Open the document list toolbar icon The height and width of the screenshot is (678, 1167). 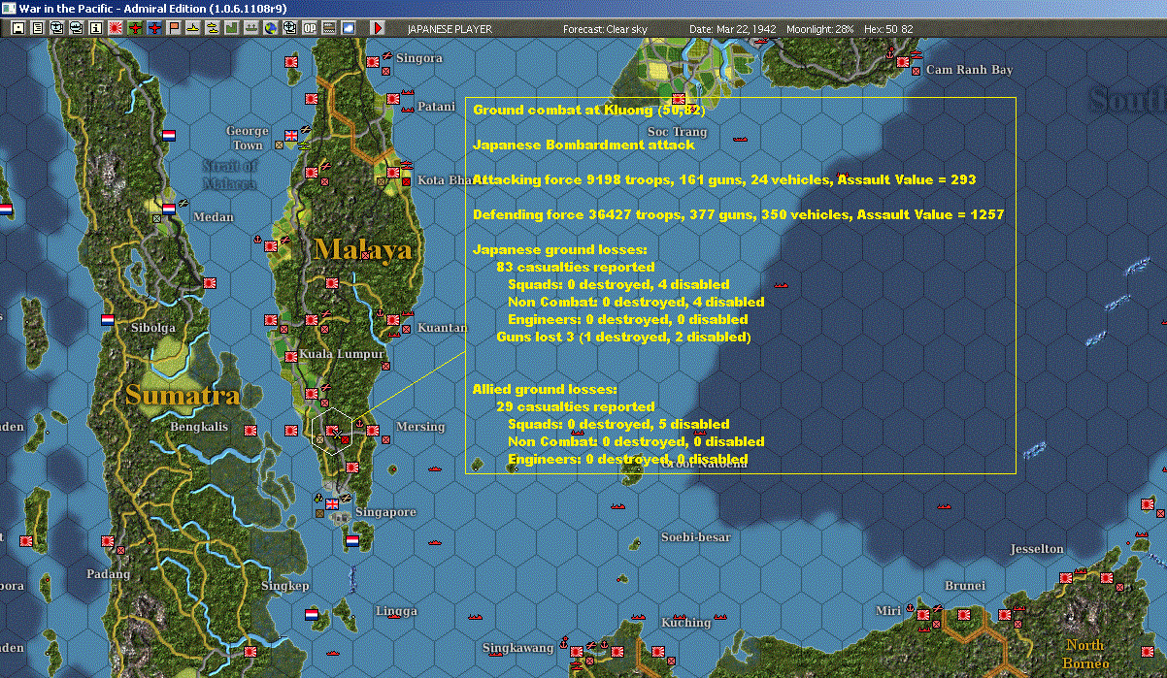tap(38, 28)
